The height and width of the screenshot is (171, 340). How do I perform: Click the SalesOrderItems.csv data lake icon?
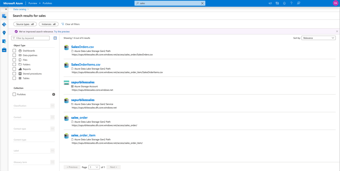(x=66, y=65)
